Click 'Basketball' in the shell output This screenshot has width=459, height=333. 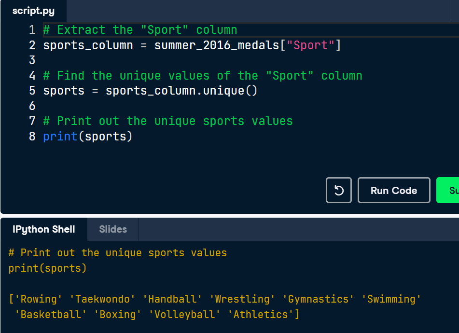coord(50,314)
